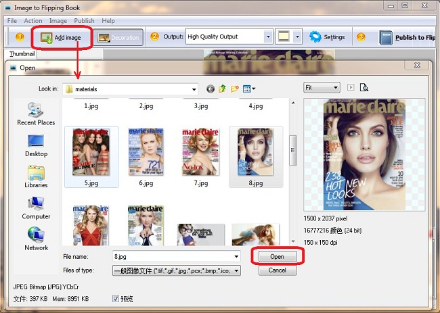
Task: Click the large preview image
Action: 364,154
